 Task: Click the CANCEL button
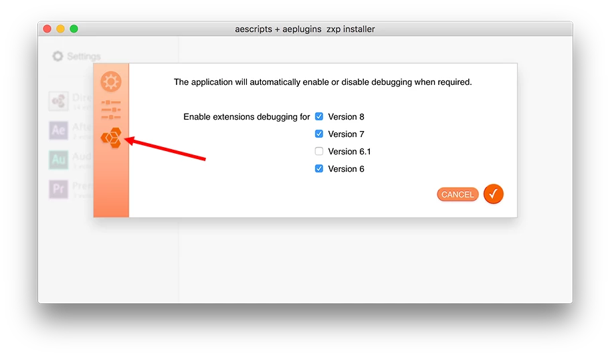pos(457,195)
